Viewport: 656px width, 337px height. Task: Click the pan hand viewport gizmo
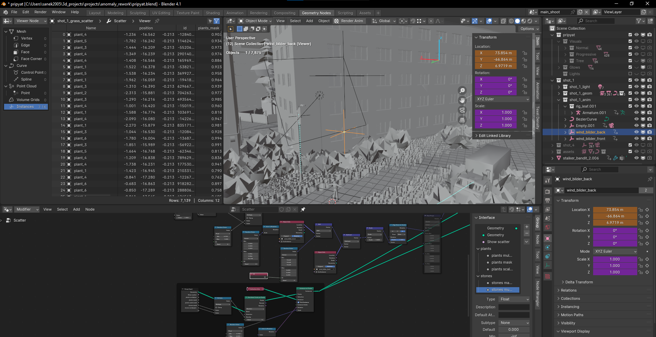(x=462, y=100)
